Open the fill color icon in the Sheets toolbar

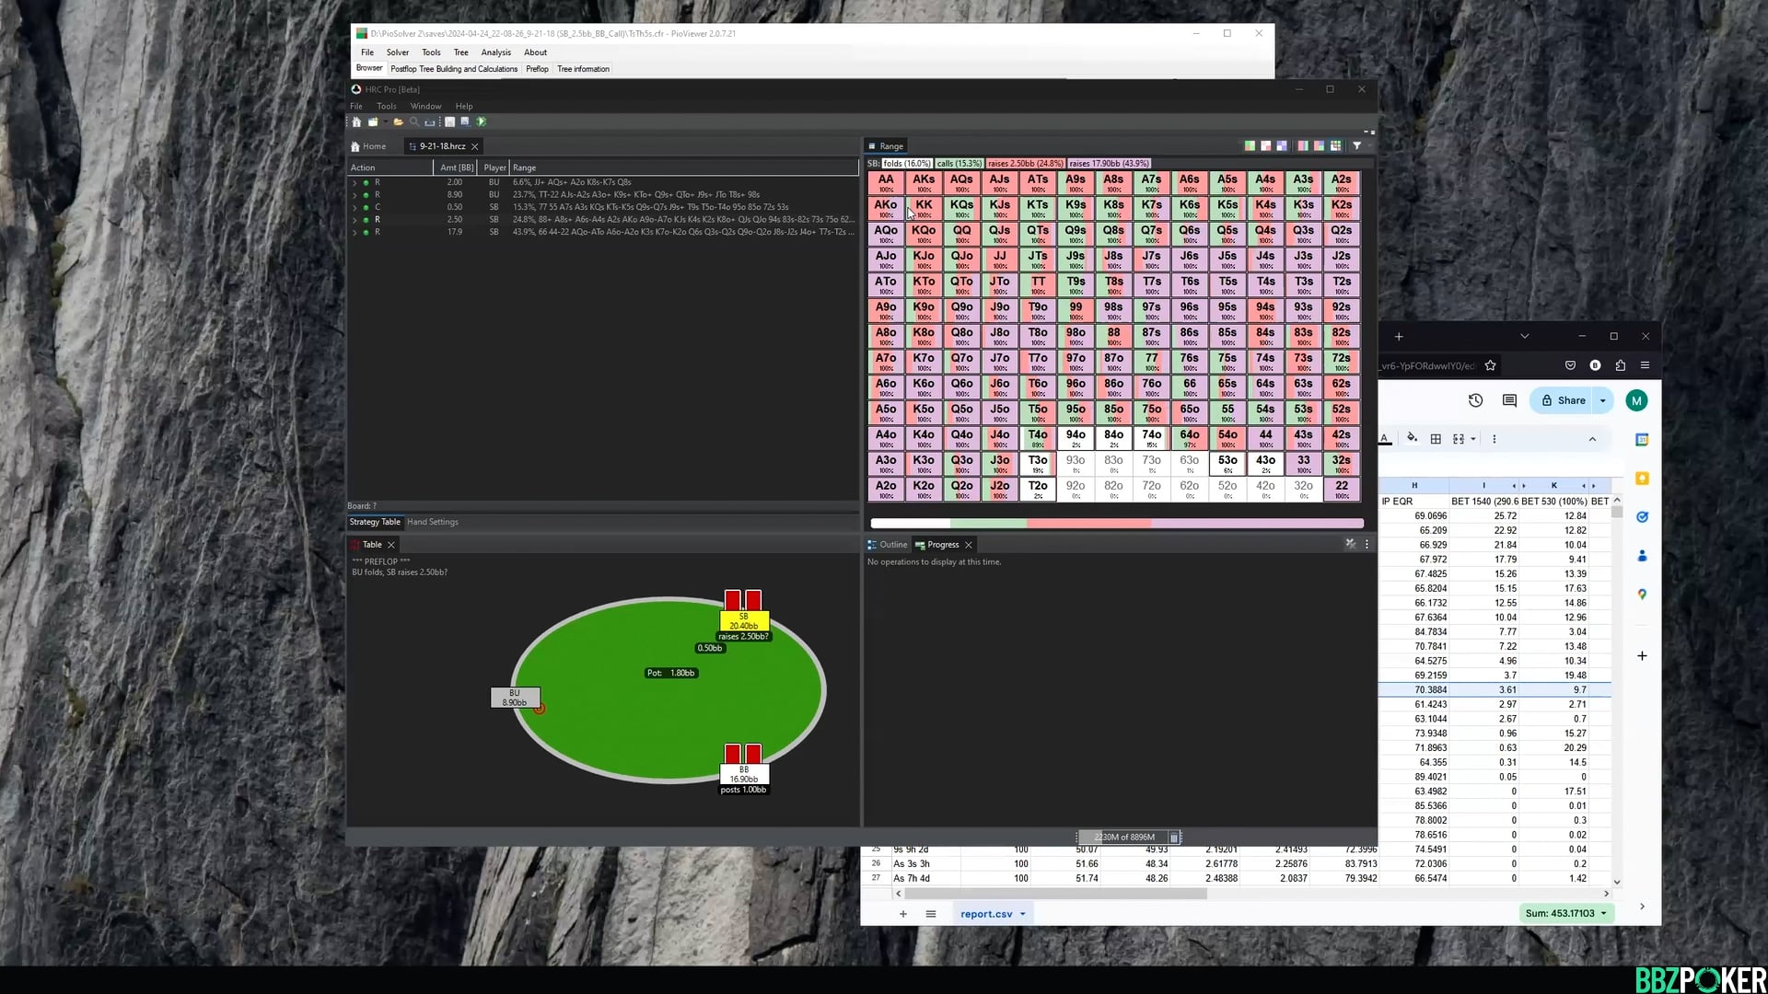[x=1413, y=439]
